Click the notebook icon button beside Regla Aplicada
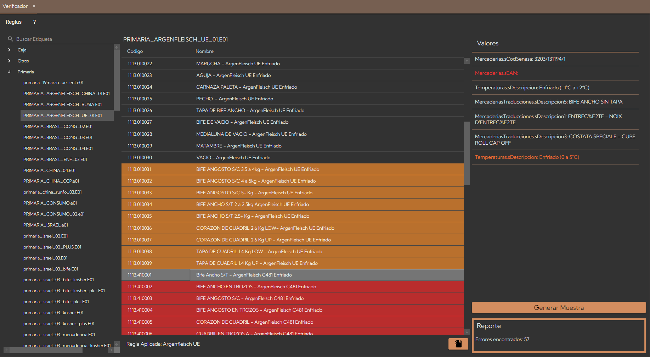The height and width of the screenshot is (357, 650). coord(458,344)
